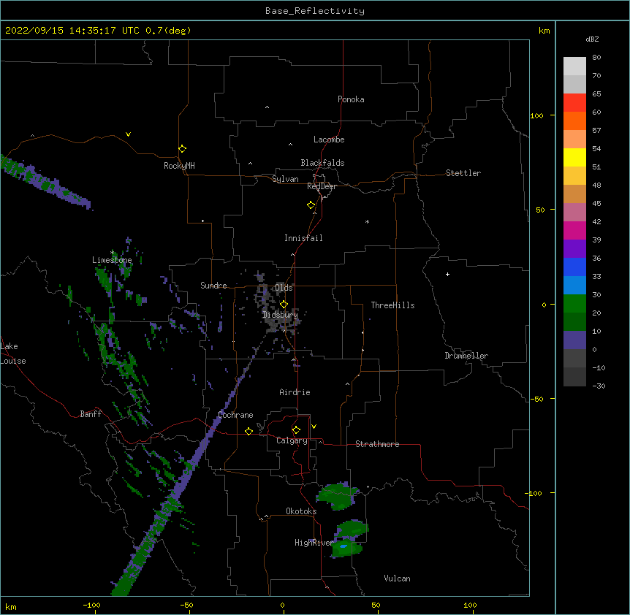Click yellow diamond marker above Calgary
Viewport: 630px width, 615px height.
point(296,430)
